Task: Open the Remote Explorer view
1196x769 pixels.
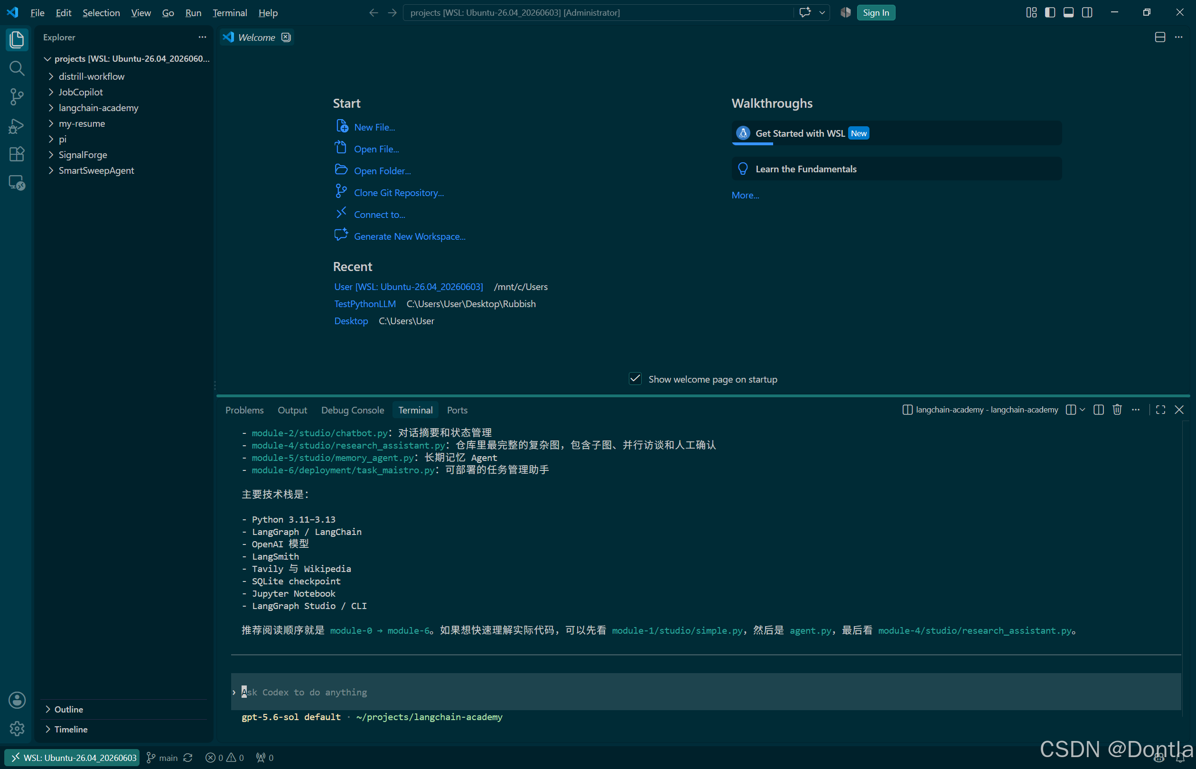Action: click(17, 183)
